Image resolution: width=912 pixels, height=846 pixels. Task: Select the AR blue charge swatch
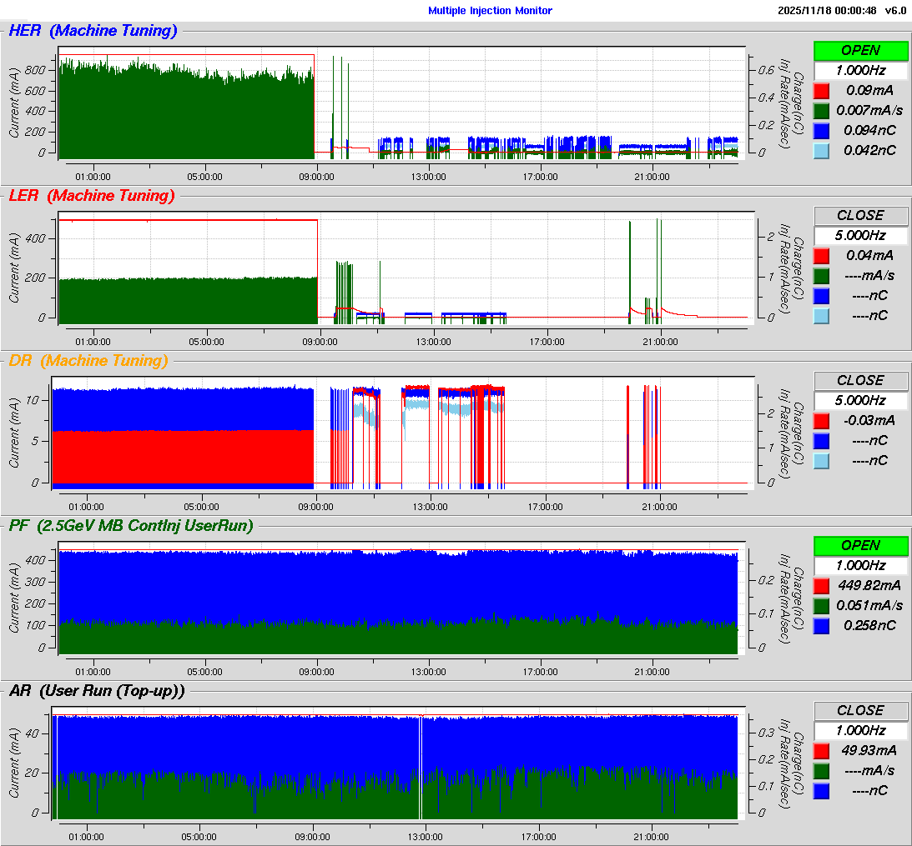pos(821,791)
